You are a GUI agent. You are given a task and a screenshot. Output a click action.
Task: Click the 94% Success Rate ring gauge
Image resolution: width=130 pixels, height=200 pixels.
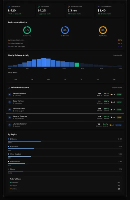(x=27, y=30)
